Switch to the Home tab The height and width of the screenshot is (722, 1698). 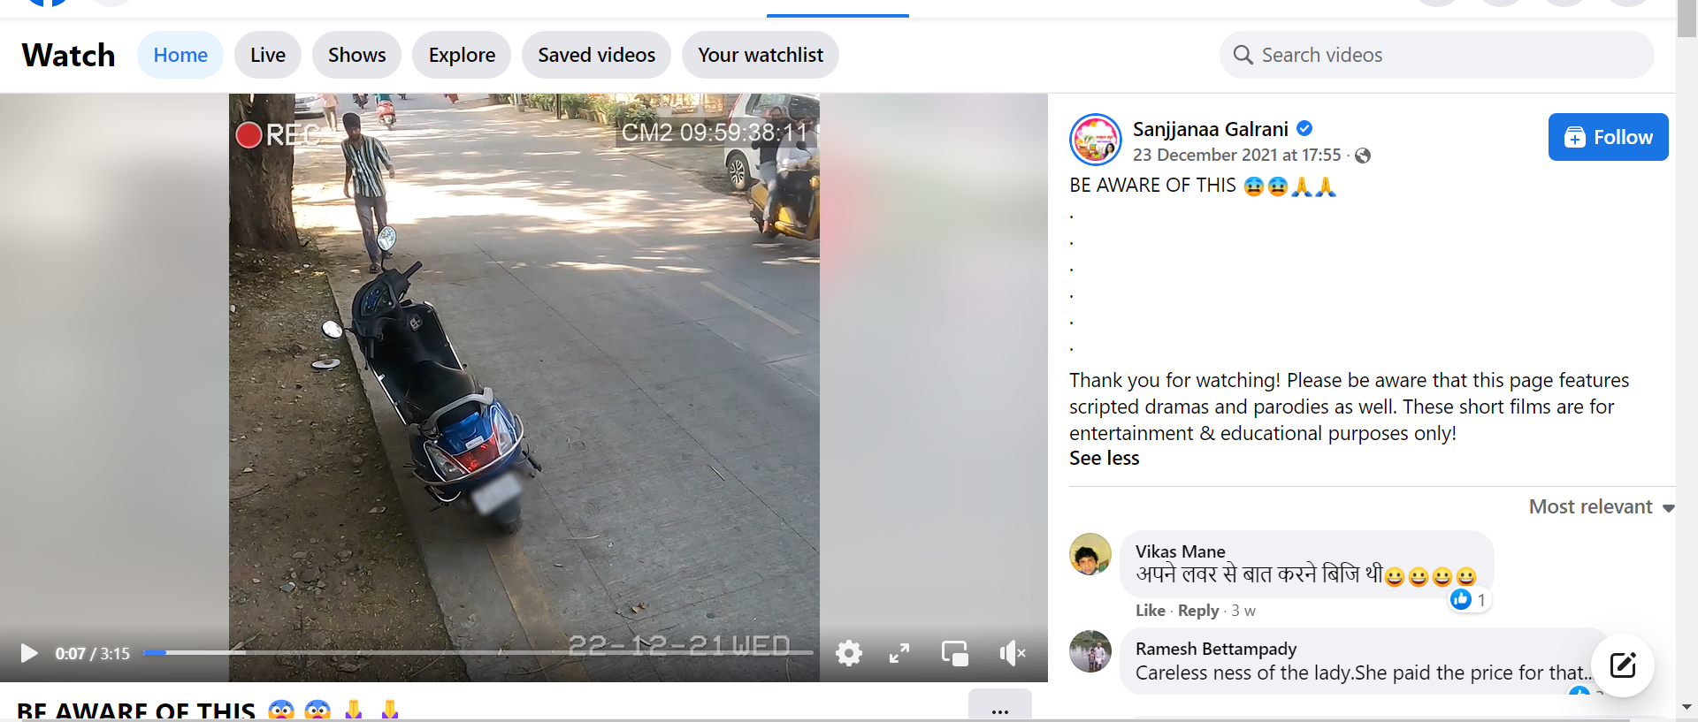180,55
